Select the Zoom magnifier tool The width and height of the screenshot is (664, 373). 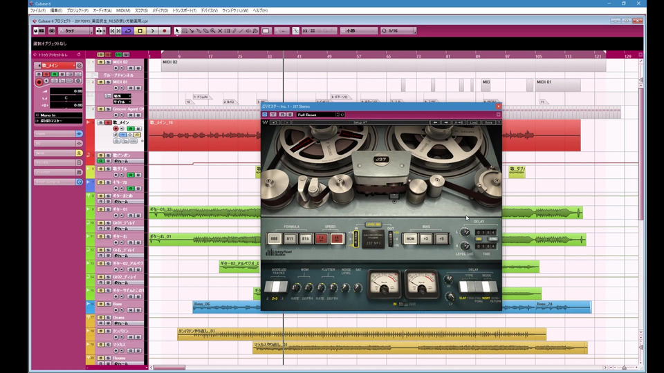tap(213, 31)
